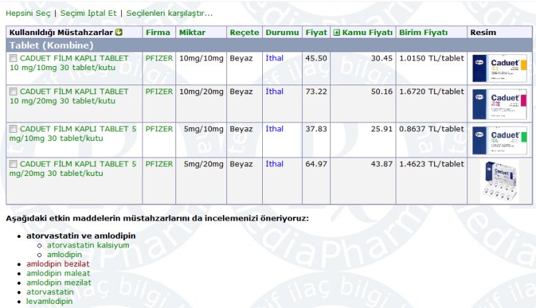Image resolution: width=536 pixels, height=308 pixels.
Task: Open Seçilenleri karşılaştır link
Action: 169,13
